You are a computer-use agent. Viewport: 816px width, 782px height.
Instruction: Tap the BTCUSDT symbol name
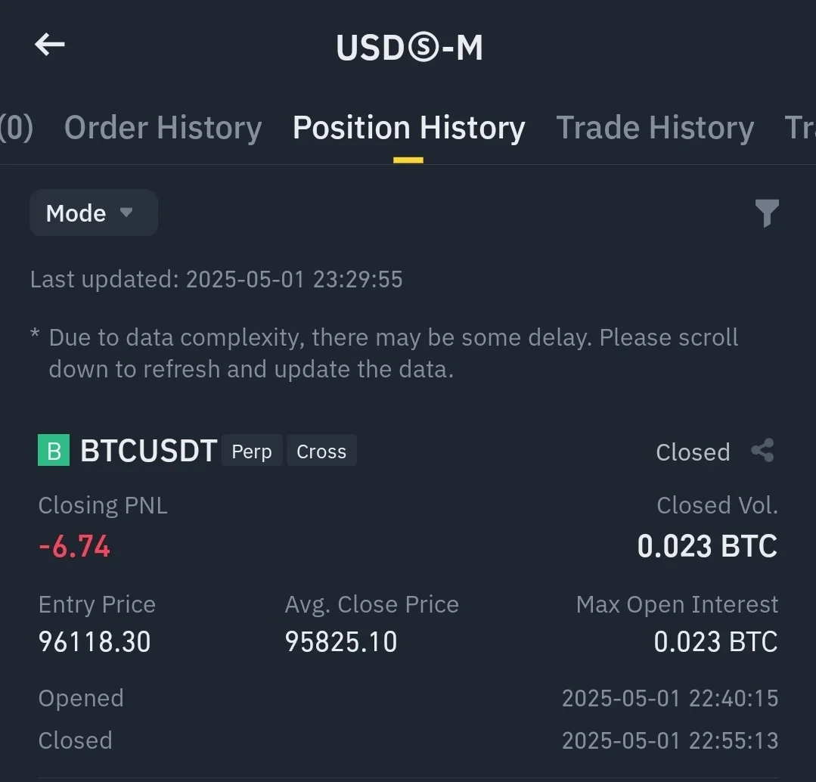(x=149, y=451)
